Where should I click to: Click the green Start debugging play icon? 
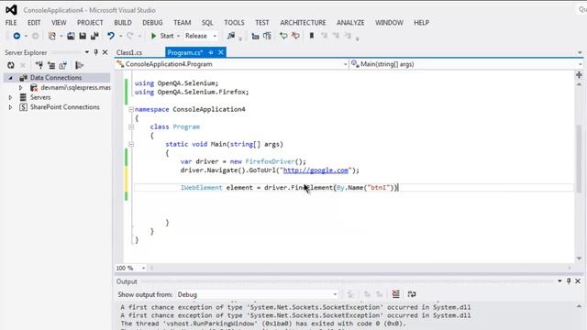153,36
